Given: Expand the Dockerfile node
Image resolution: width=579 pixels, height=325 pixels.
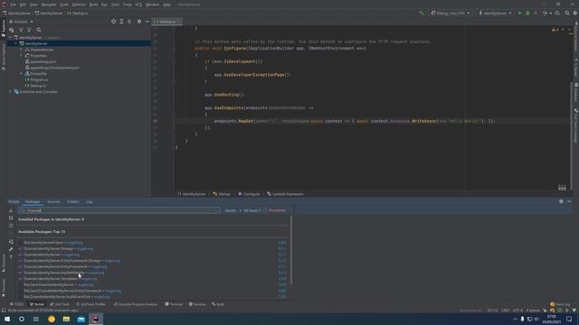Looking at the screenshot, I should [x=21, y=73].
